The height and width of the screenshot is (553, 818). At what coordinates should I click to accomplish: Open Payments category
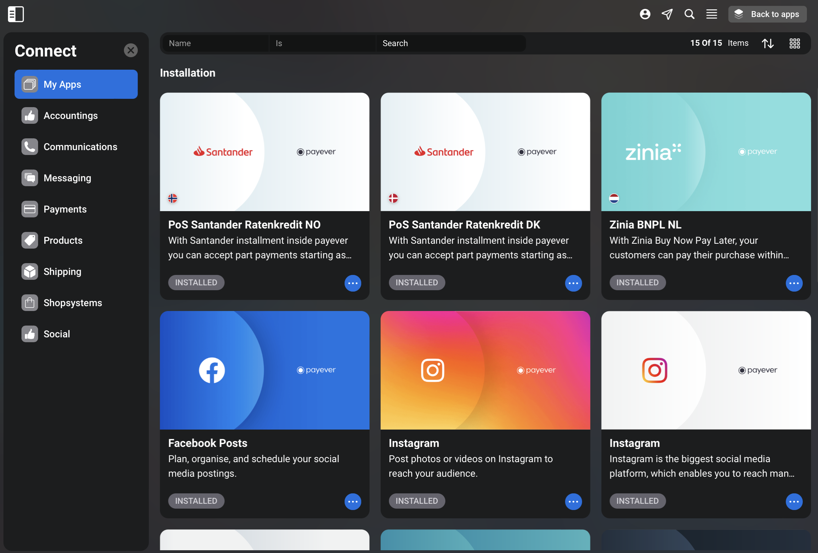(76, 209)
